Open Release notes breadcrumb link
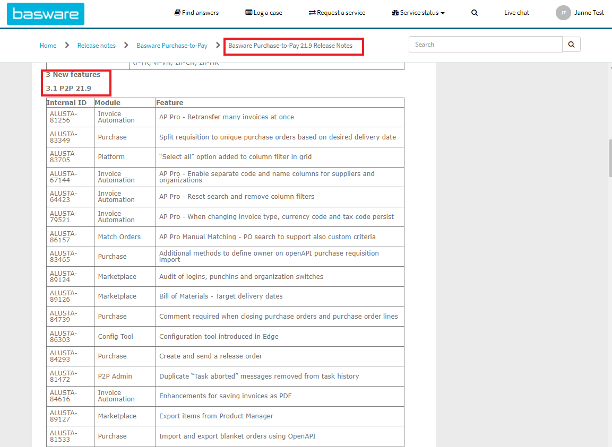612x447 pixels. click(97, 46)
